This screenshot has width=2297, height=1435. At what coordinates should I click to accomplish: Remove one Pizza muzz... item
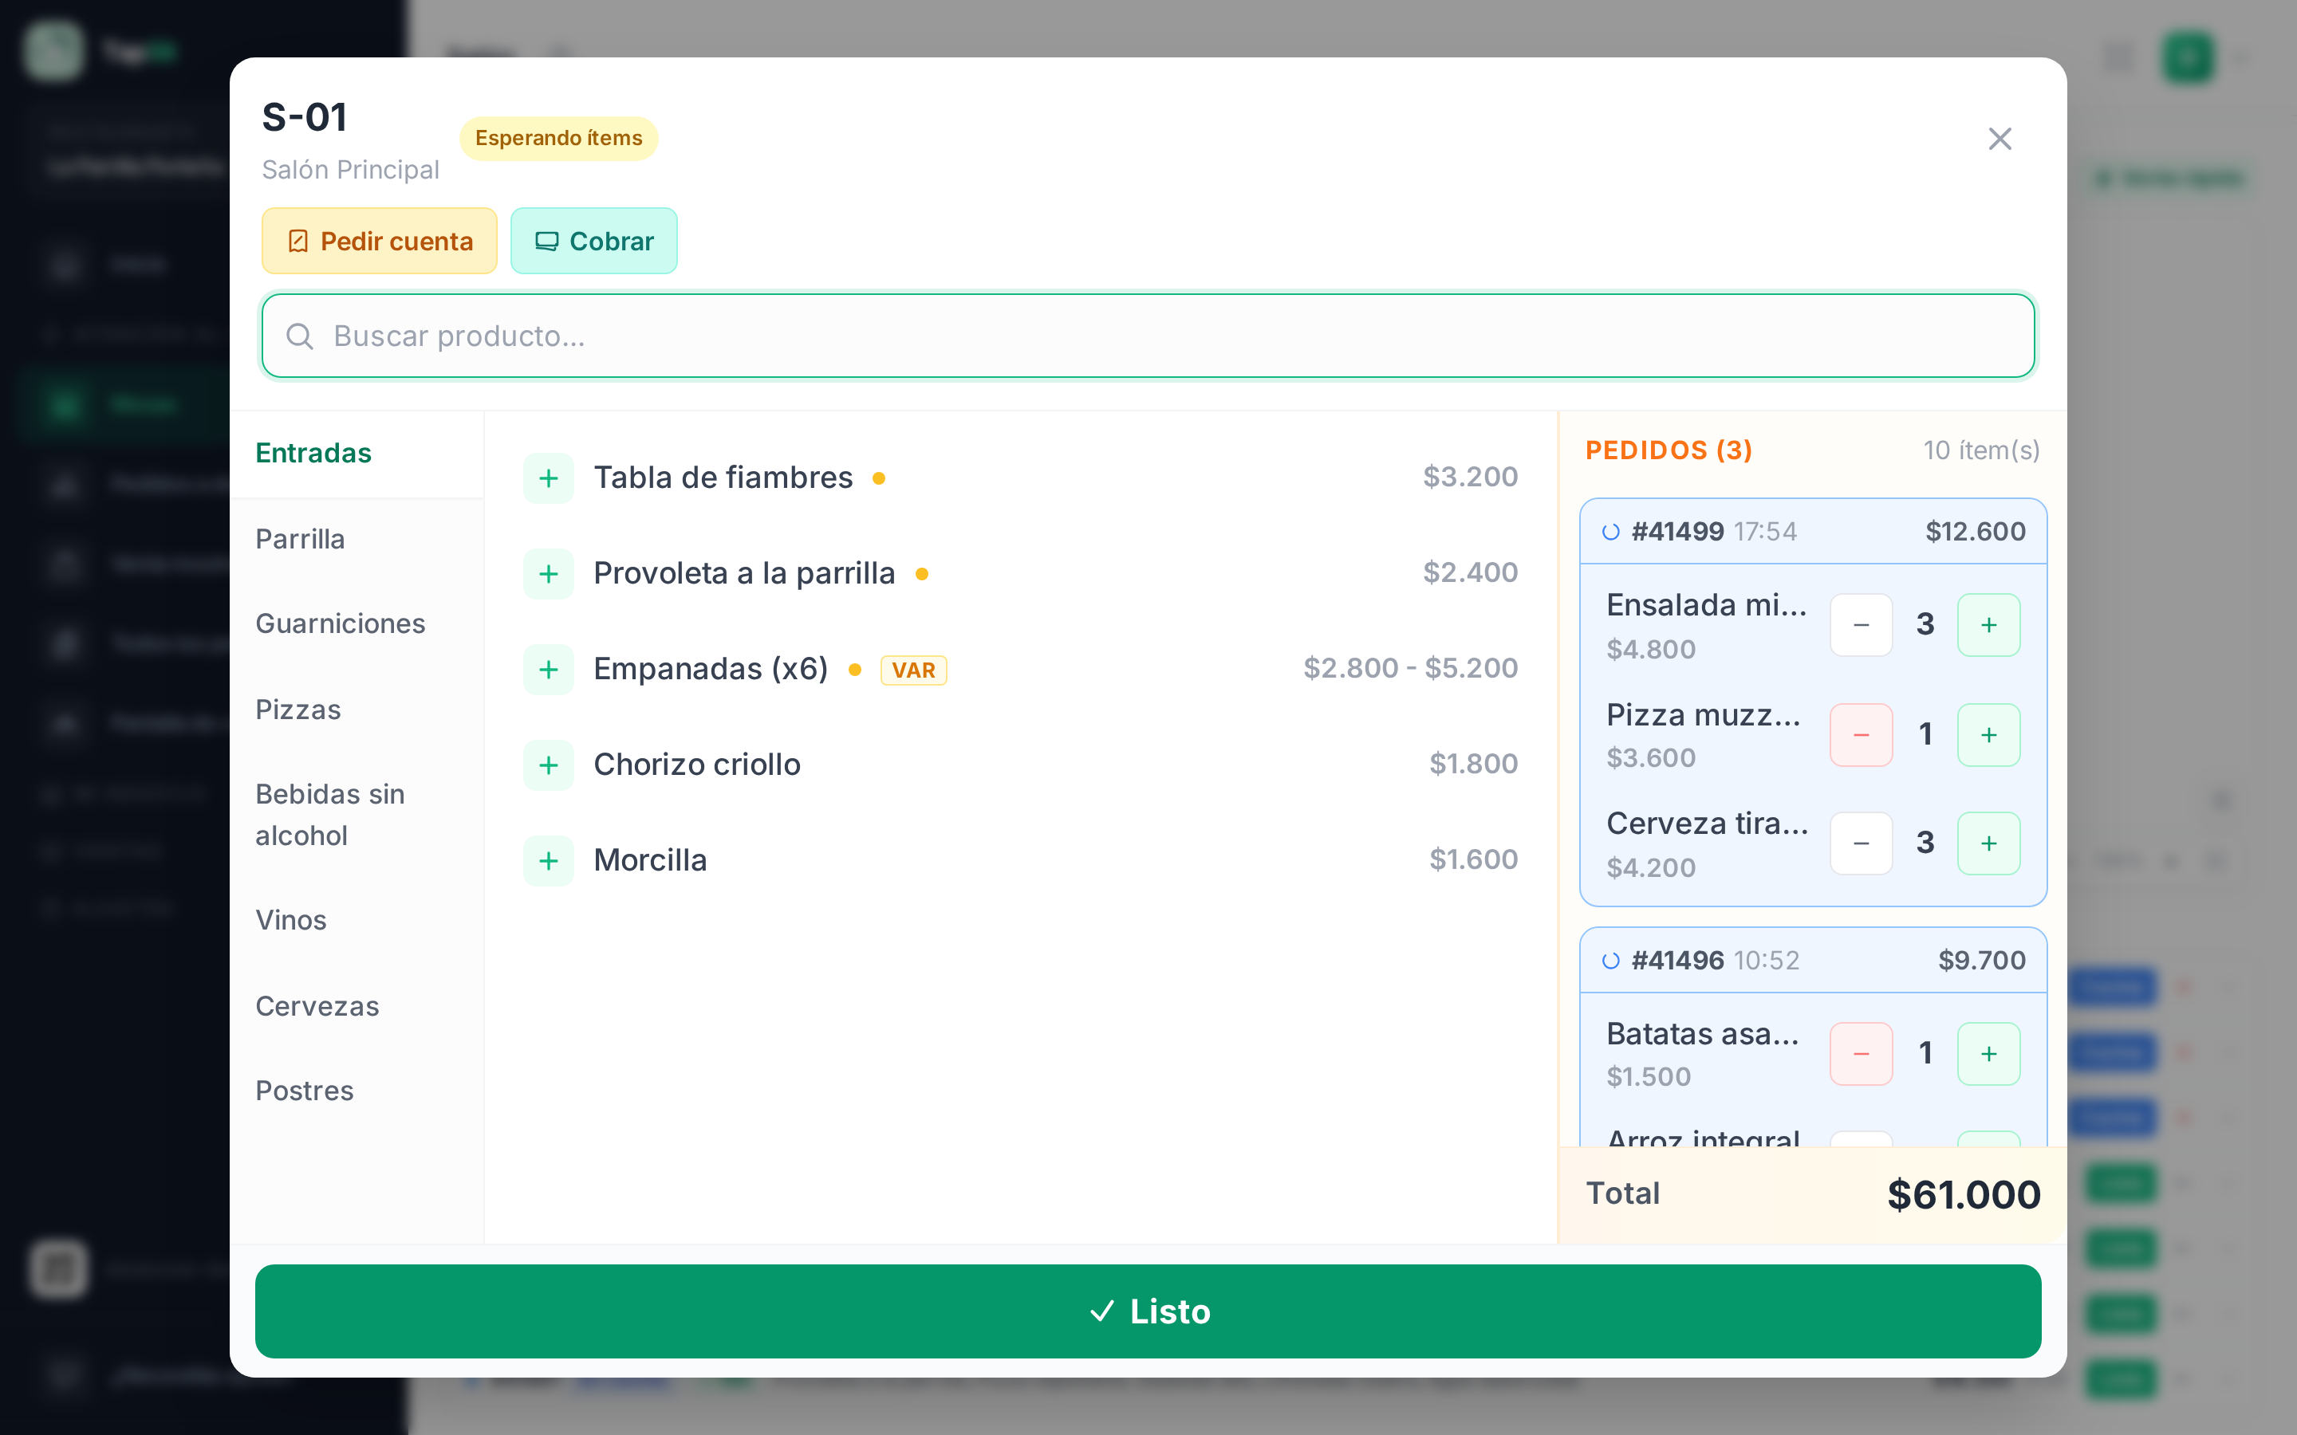[1862, 734]
